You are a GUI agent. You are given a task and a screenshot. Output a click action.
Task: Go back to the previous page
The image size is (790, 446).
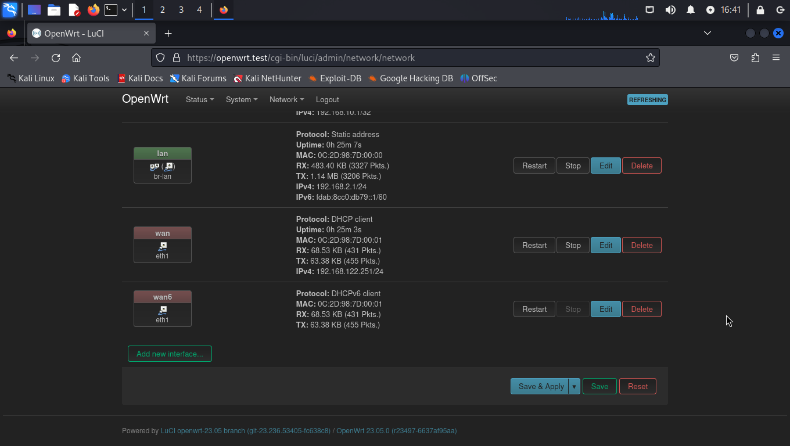14,57
